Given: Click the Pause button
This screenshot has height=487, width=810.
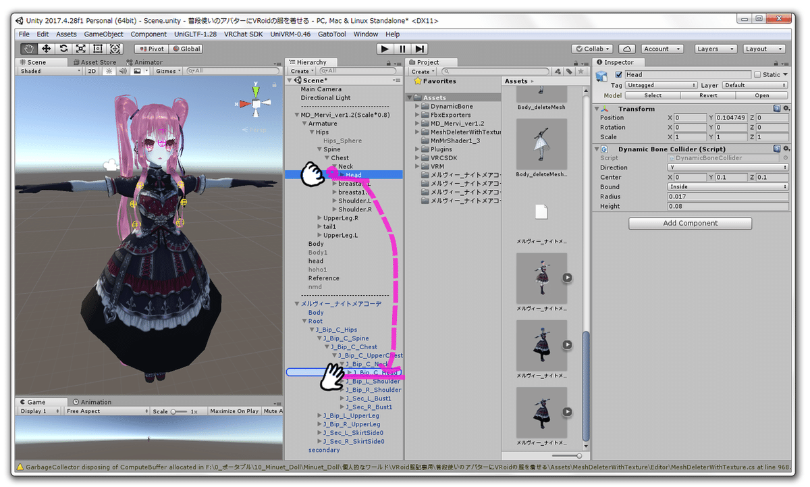Looking at the screenshot, I should coord(402,49).
